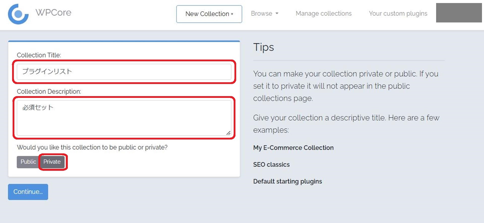Click the textarea resize handle corner
The image size is (484, 223).
pyautogui.click(x=228, y=133)
